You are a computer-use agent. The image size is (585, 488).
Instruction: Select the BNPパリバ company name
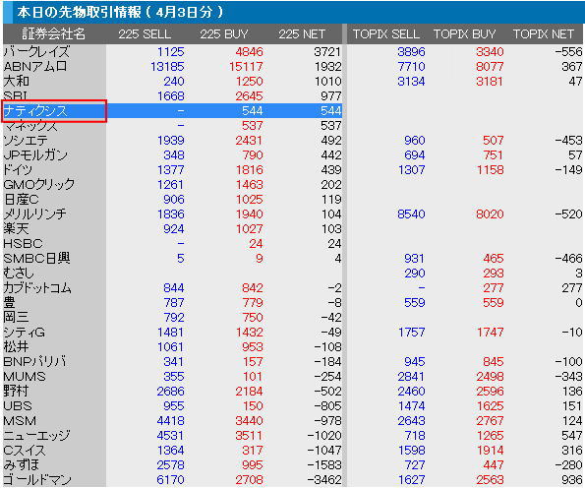click(34, 362)
